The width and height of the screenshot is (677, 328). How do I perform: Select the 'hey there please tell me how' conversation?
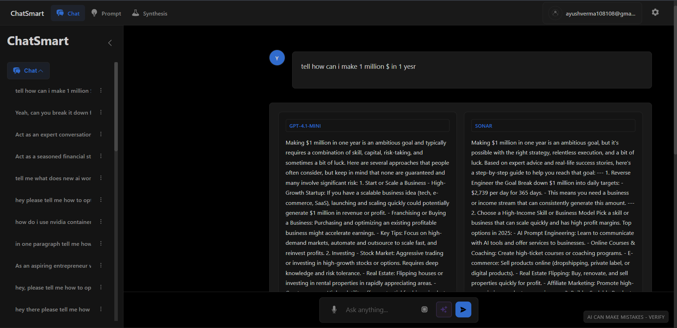[x=52, y=309]
